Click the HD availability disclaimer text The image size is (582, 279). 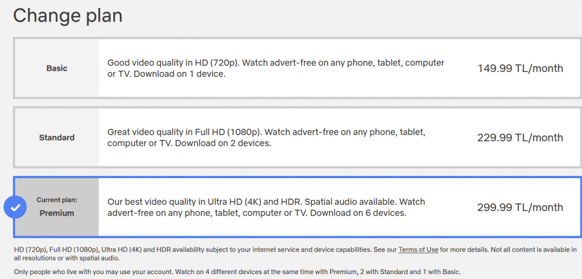[x=295, y=253]
